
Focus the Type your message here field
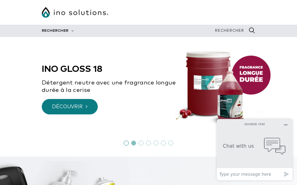250,174
